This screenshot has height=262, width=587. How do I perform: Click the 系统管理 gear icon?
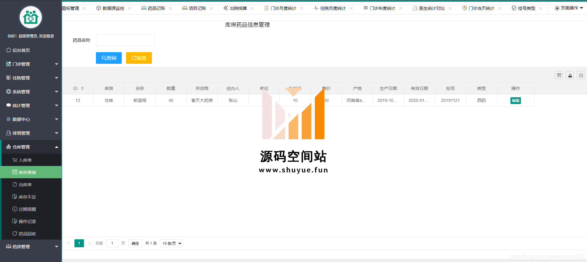[x=9, y=91]
